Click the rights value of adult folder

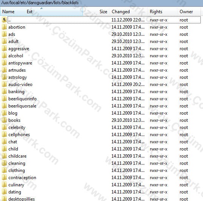[158, 41]
